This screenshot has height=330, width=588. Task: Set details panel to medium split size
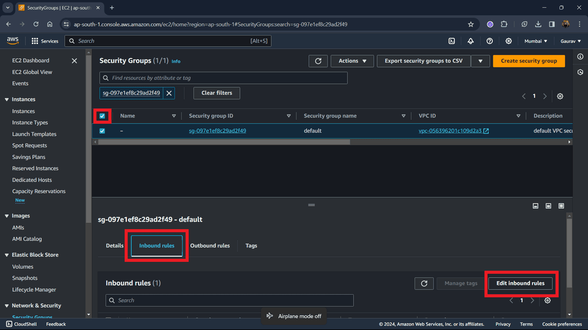point(548,206)
